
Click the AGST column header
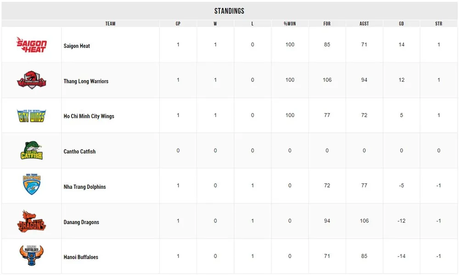364,23
